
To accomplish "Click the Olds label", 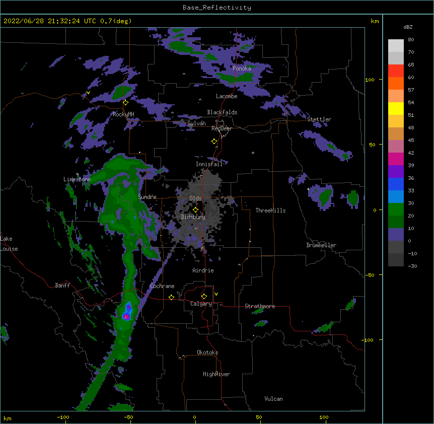I will tap(195, 198).
